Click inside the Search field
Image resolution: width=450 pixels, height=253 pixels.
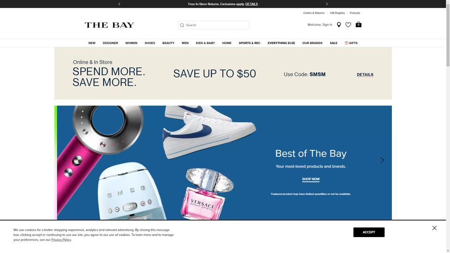click(x=214, y=25)
